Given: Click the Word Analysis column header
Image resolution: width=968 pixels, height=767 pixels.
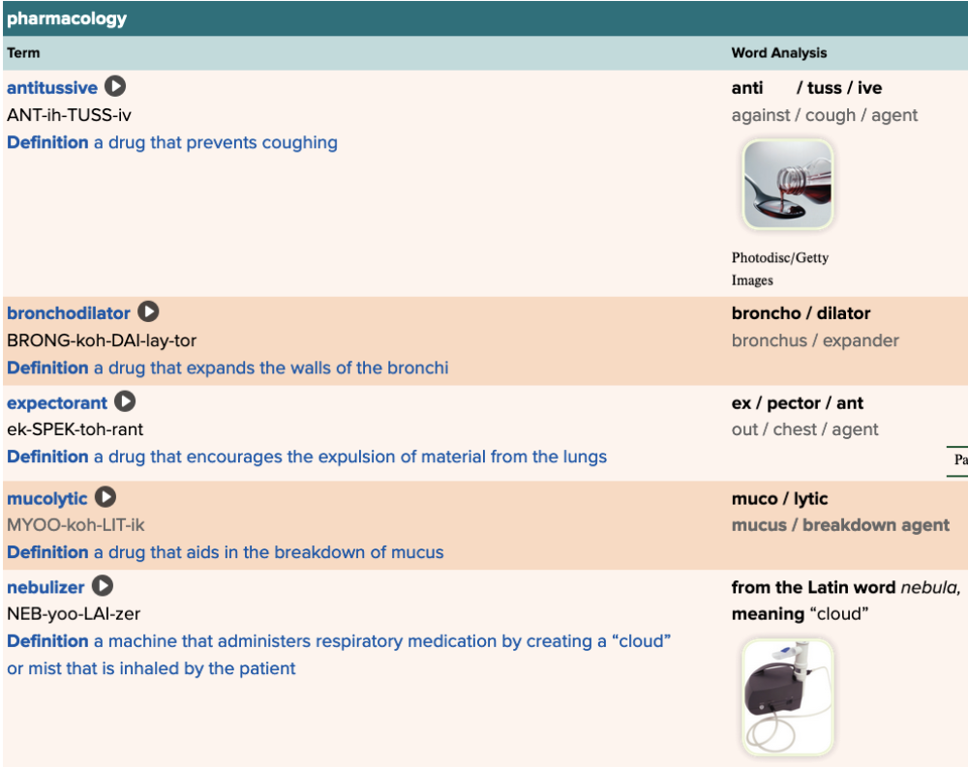Looking at the screenshot, I should click(779, 53).
